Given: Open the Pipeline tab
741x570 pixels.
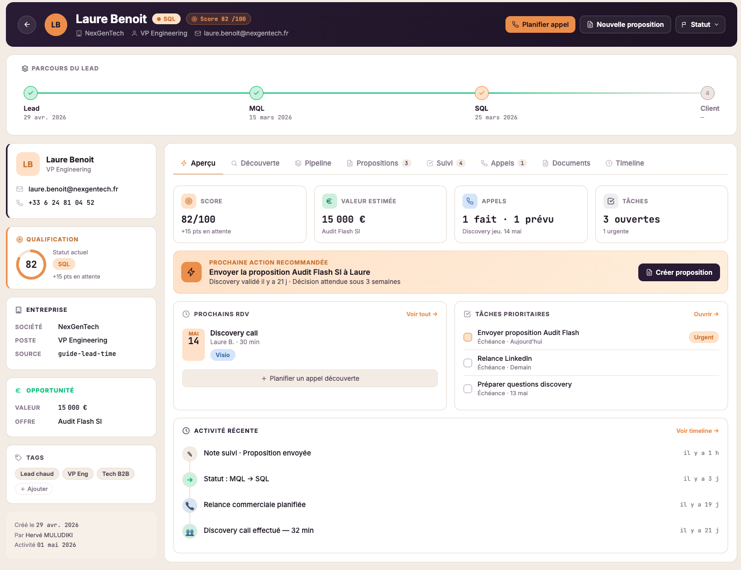Looking at the screenshot, I should point(313,163).
